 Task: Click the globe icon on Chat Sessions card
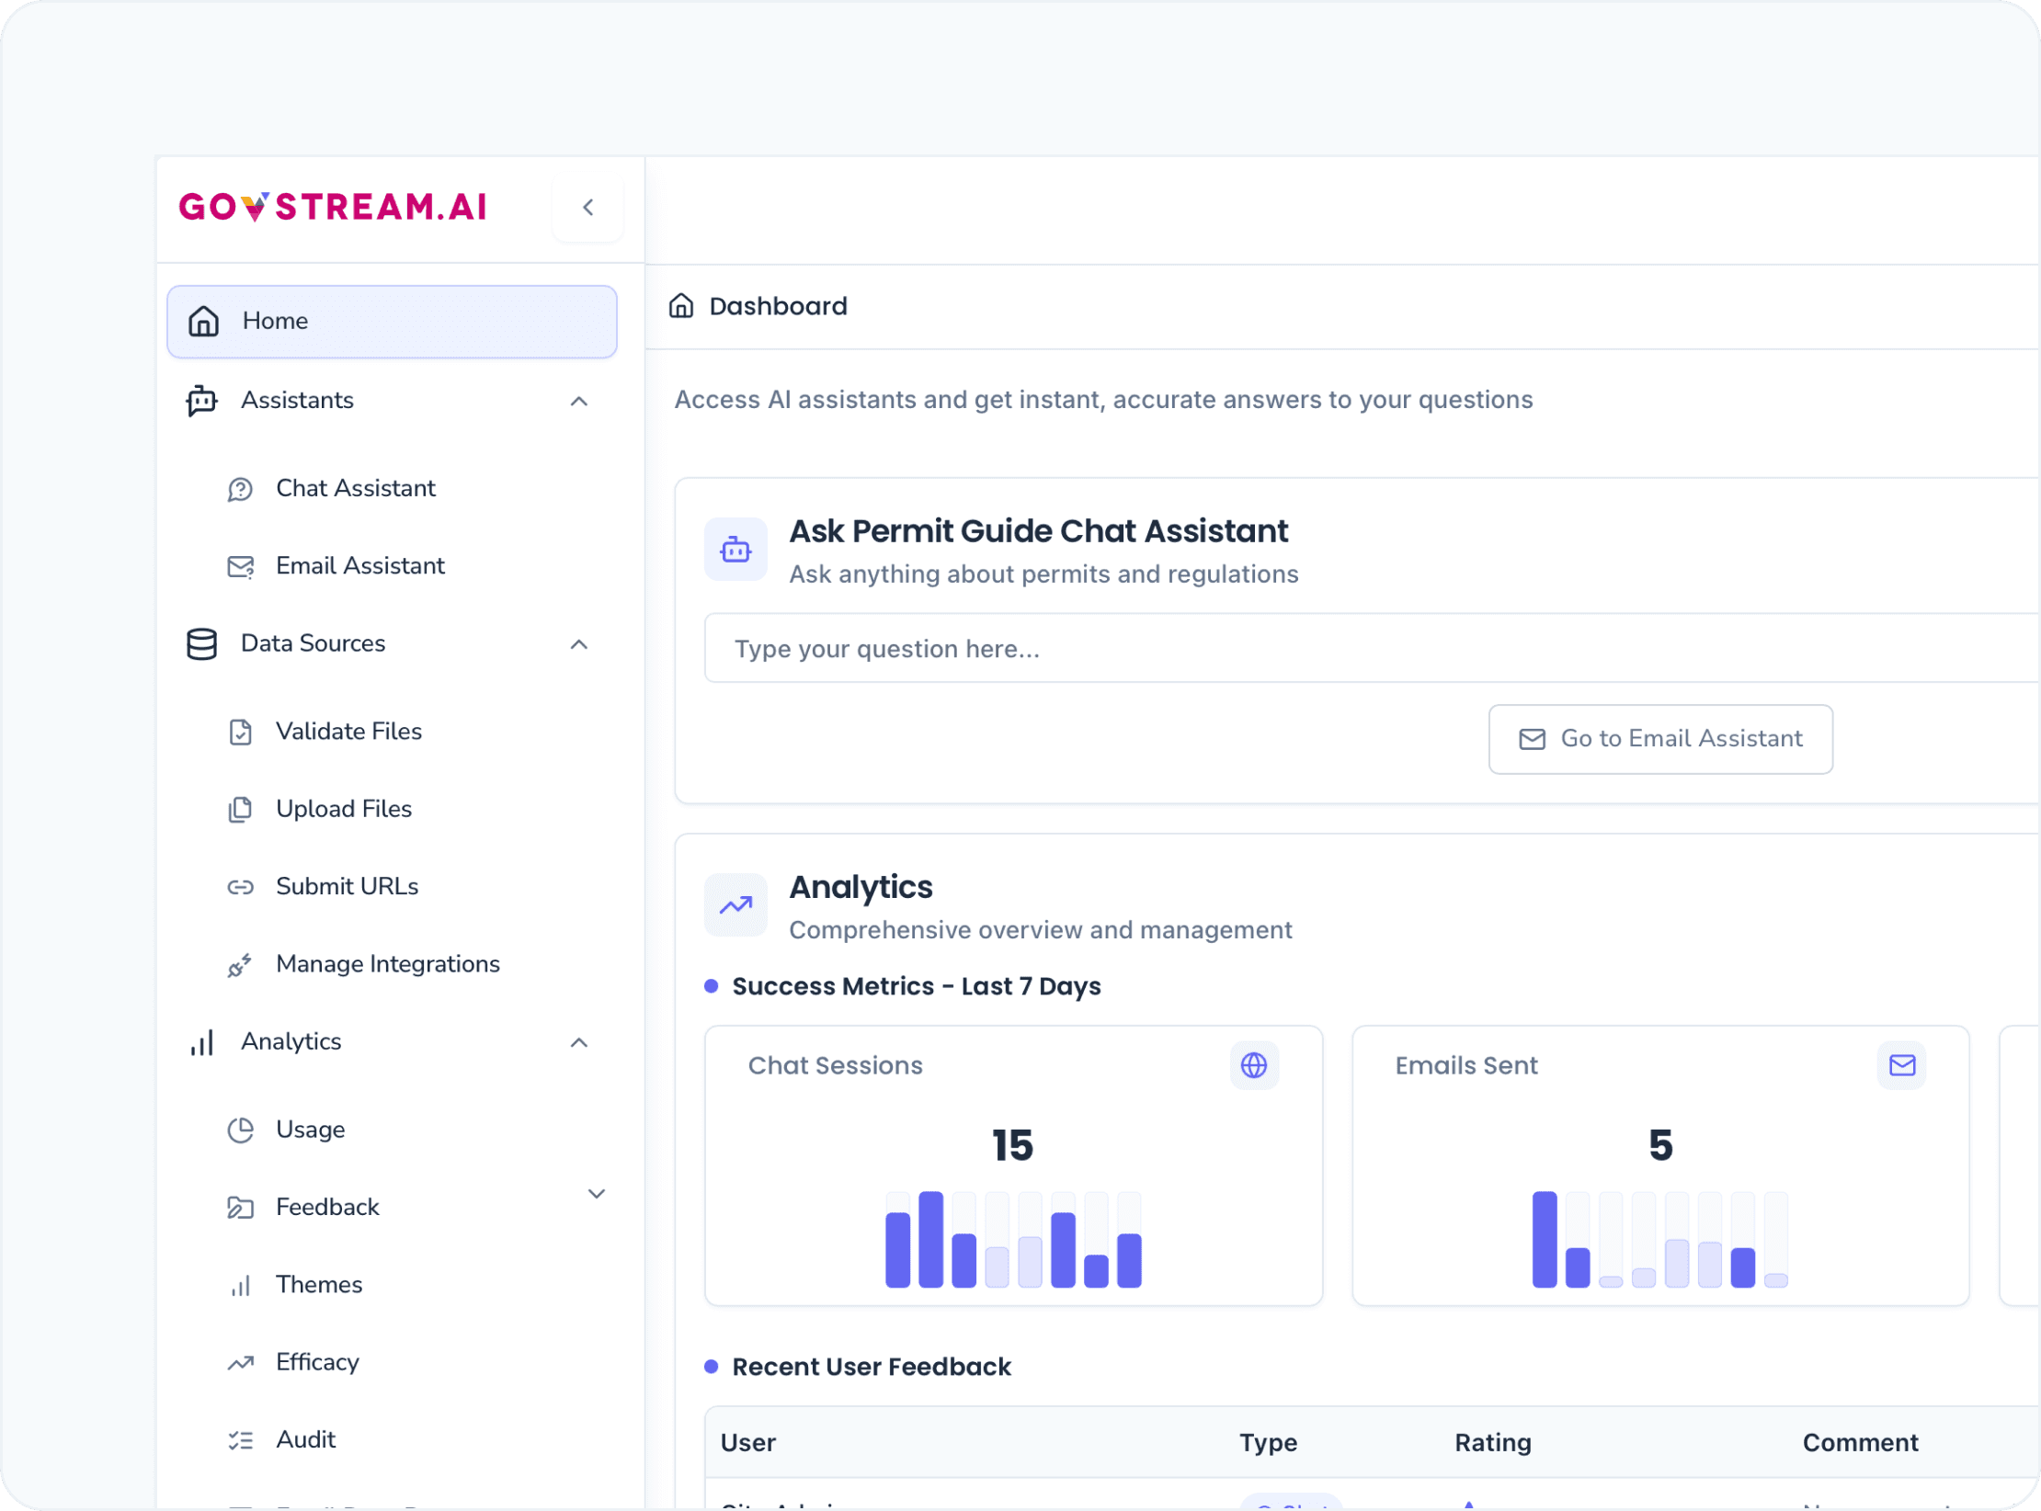1253,1065
